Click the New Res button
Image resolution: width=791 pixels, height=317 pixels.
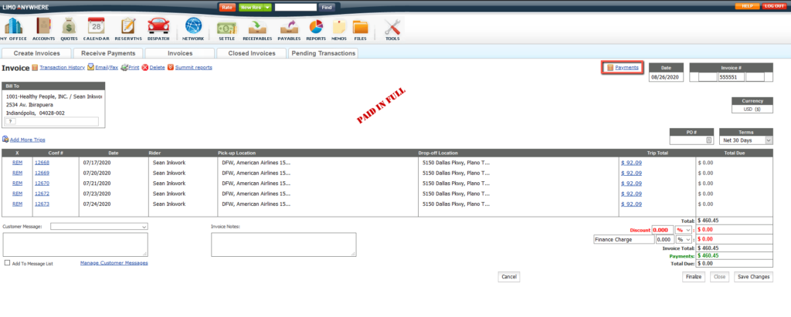pyautogui.click(x=250, y=8)
